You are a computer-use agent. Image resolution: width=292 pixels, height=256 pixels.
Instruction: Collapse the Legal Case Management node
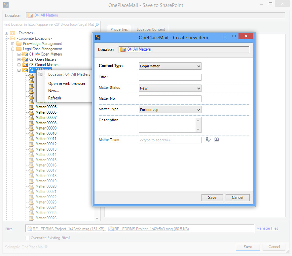(x=13, y=49)
